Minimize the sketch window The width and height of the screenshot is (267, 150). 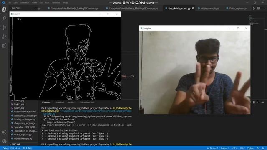click(100, 14)
